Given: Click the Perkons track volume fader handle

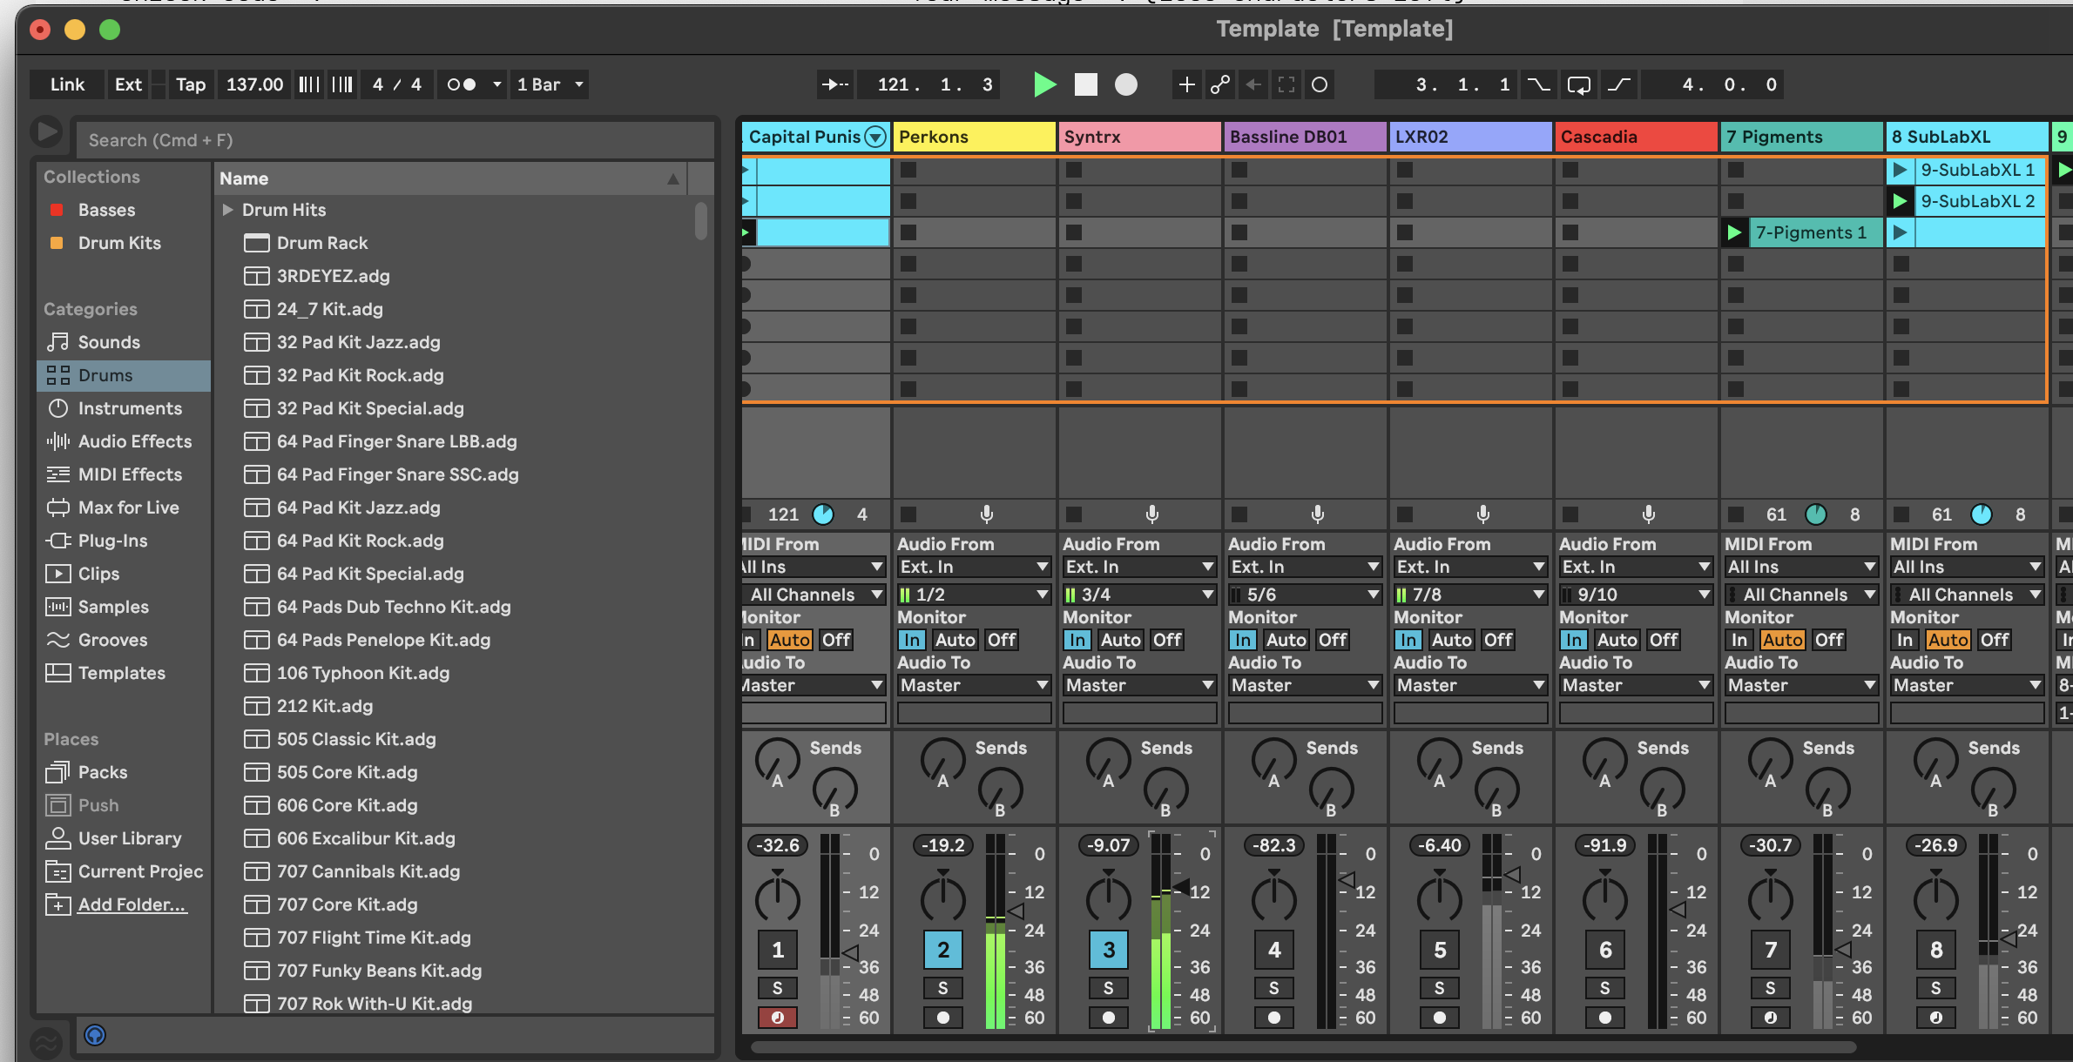Looking at the screenshot, I should click(1015, 911).
